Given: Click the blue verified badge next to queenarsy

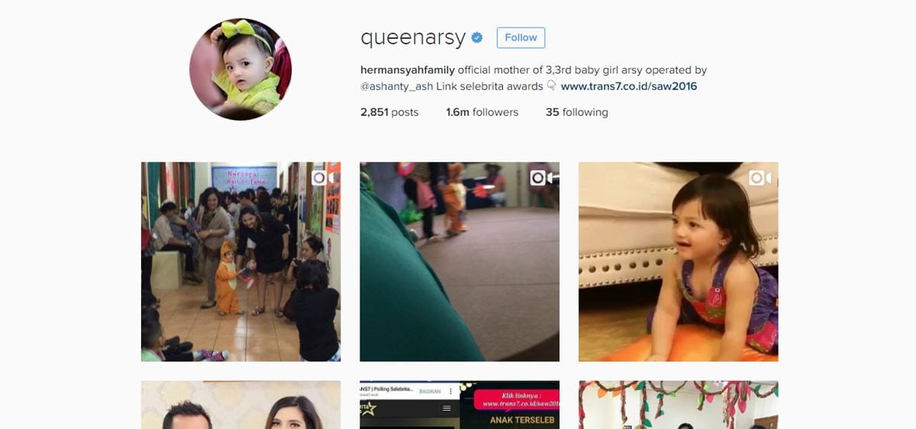Looking at the screenshot, I should (477, 37).
